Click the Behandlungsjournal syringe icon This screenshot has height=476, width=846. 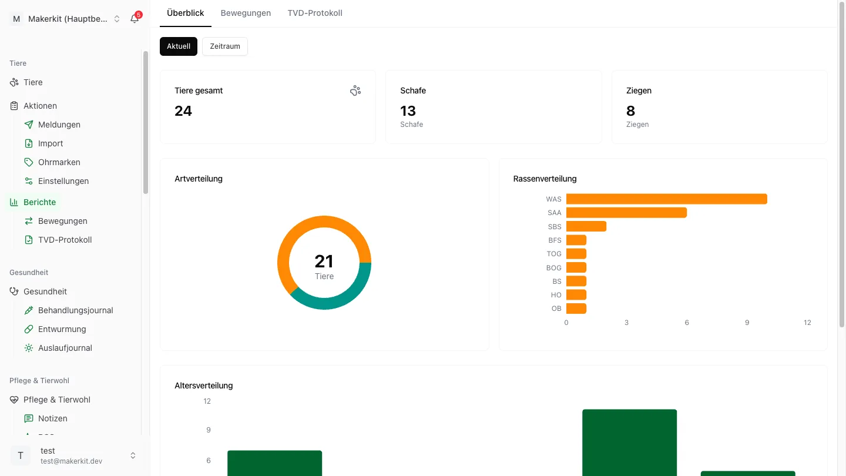pos(29,310)
